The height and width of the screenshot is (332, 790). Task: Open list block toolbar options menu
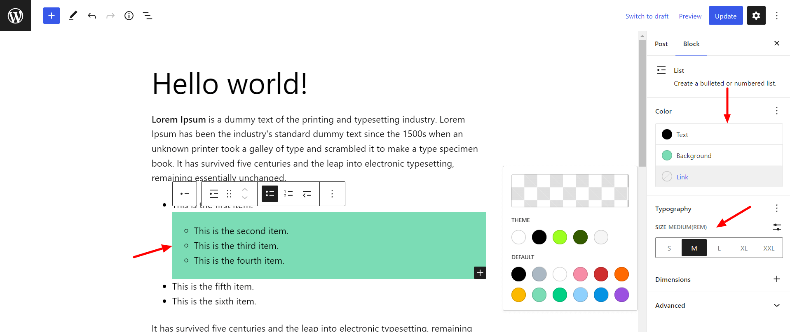[332, 194]
